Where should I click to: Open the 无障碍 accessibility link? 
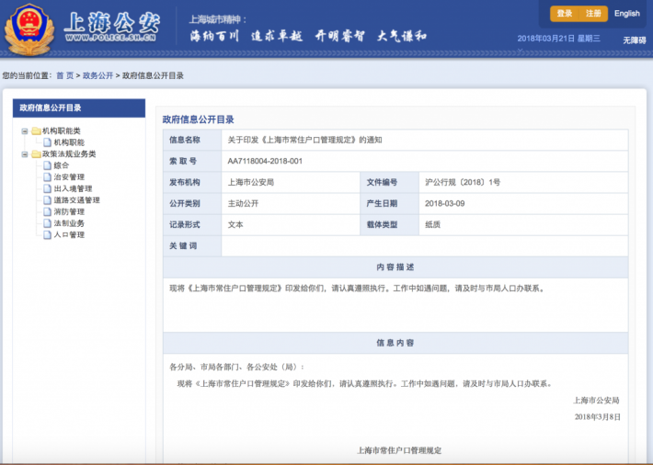point(634,40)
